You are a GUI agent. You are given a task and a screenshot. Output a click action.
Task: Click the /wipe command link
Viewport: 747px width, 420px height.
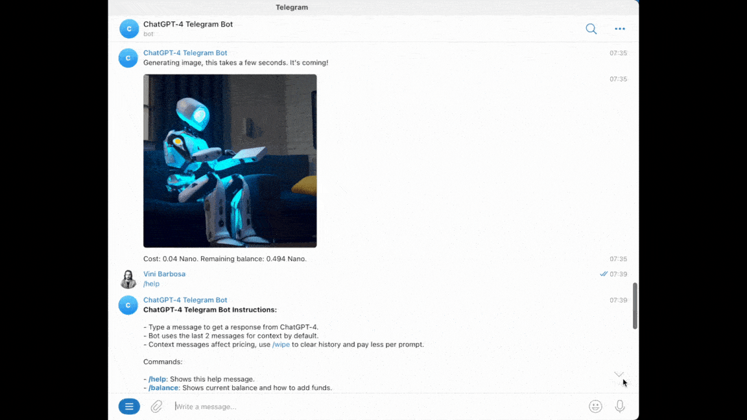[x=281, y=344]
